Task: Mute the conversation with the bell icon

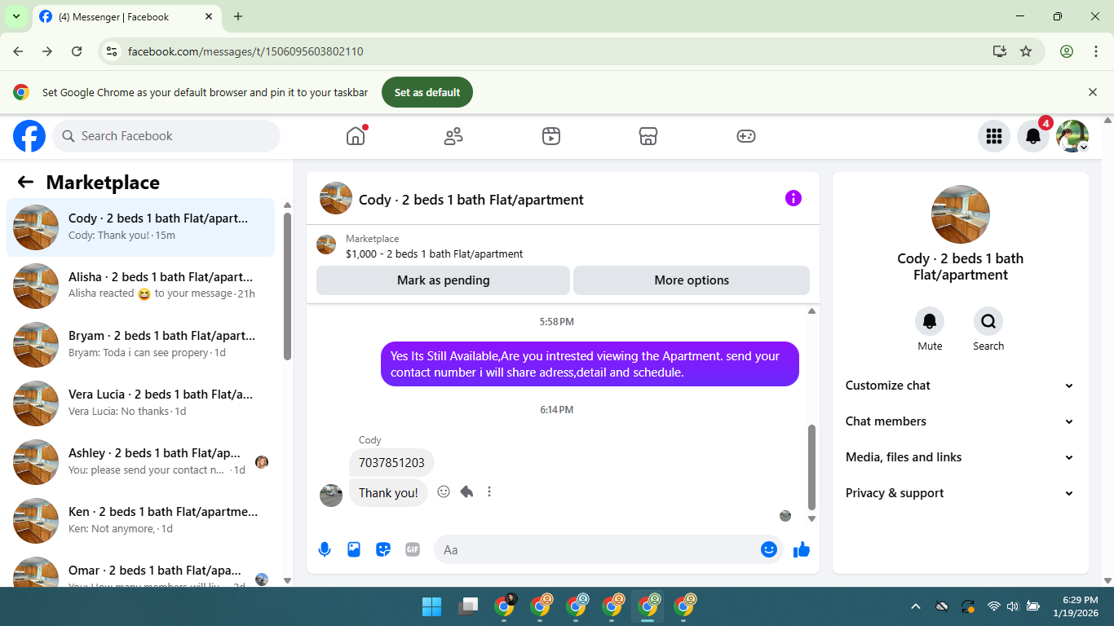Action: coord(930,321)
